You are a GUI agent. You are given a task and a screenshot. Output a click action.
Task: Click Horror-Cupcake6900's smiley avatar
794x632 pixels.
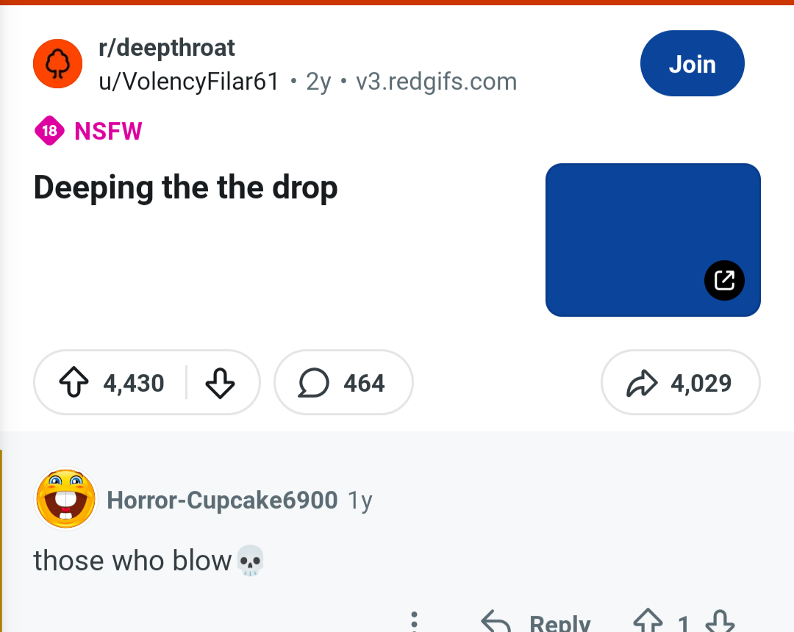click(x=66, y=499)
